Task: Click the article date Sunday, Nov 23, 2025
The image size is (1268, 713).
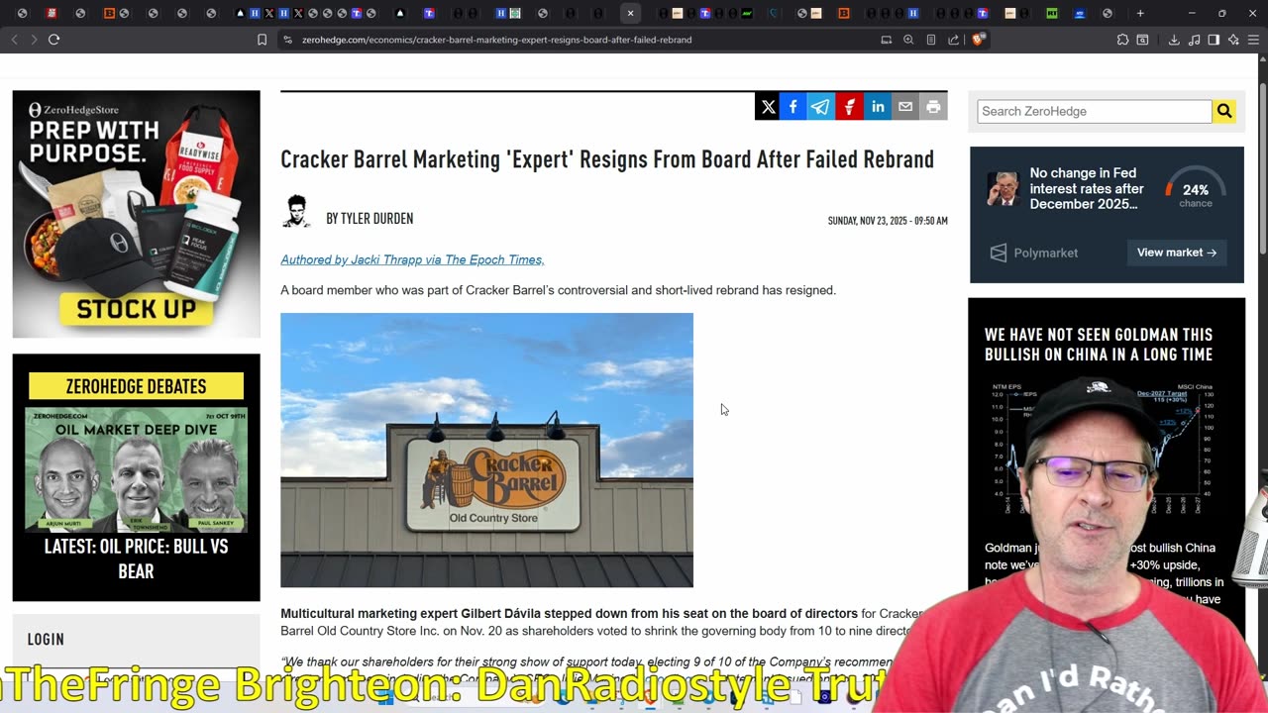Action: tap(888, 221)
